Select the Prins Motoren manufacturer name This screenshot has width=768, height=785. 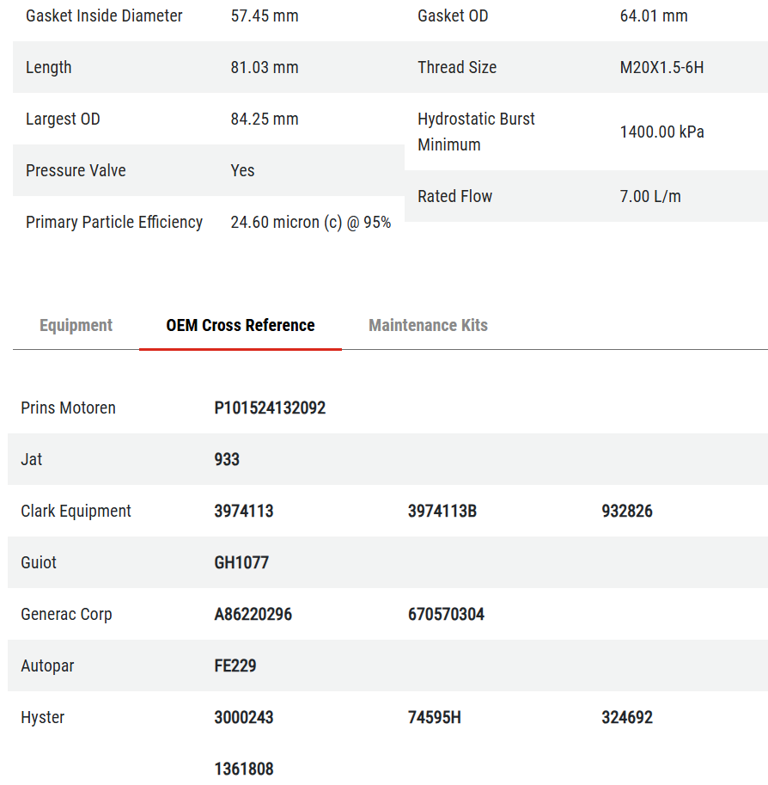tap(68, 408)
